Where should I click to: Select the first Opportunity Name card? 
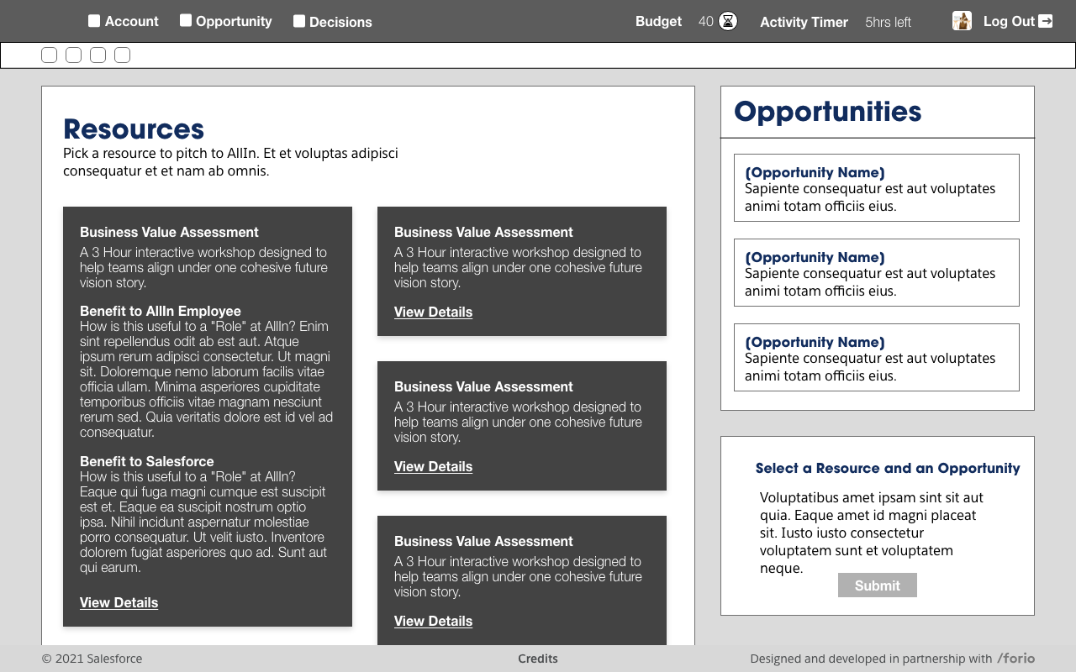pyautogui.click(x=877, y=188)
